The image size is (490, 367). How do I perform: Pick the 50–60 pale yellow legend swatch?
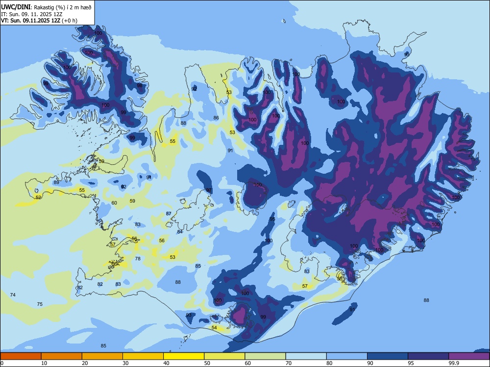(x=225, y=356)
